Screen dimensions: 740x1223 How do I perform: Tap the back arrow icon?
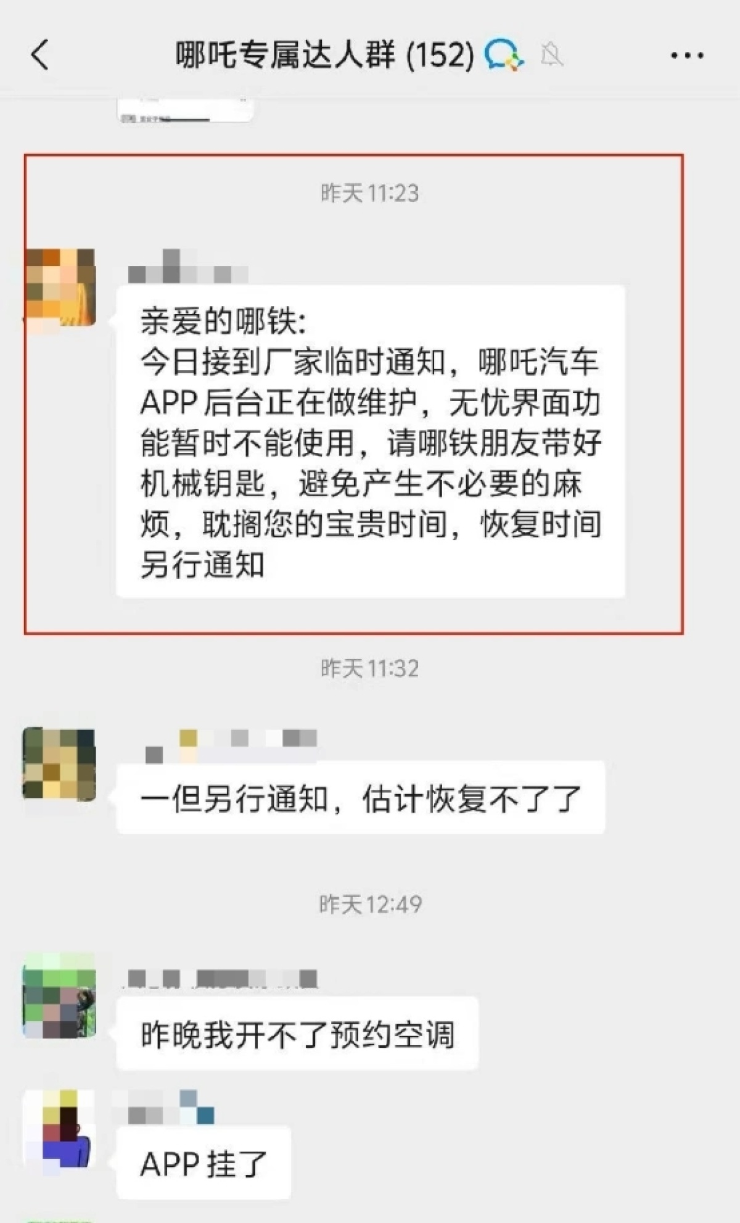point(40,55)
